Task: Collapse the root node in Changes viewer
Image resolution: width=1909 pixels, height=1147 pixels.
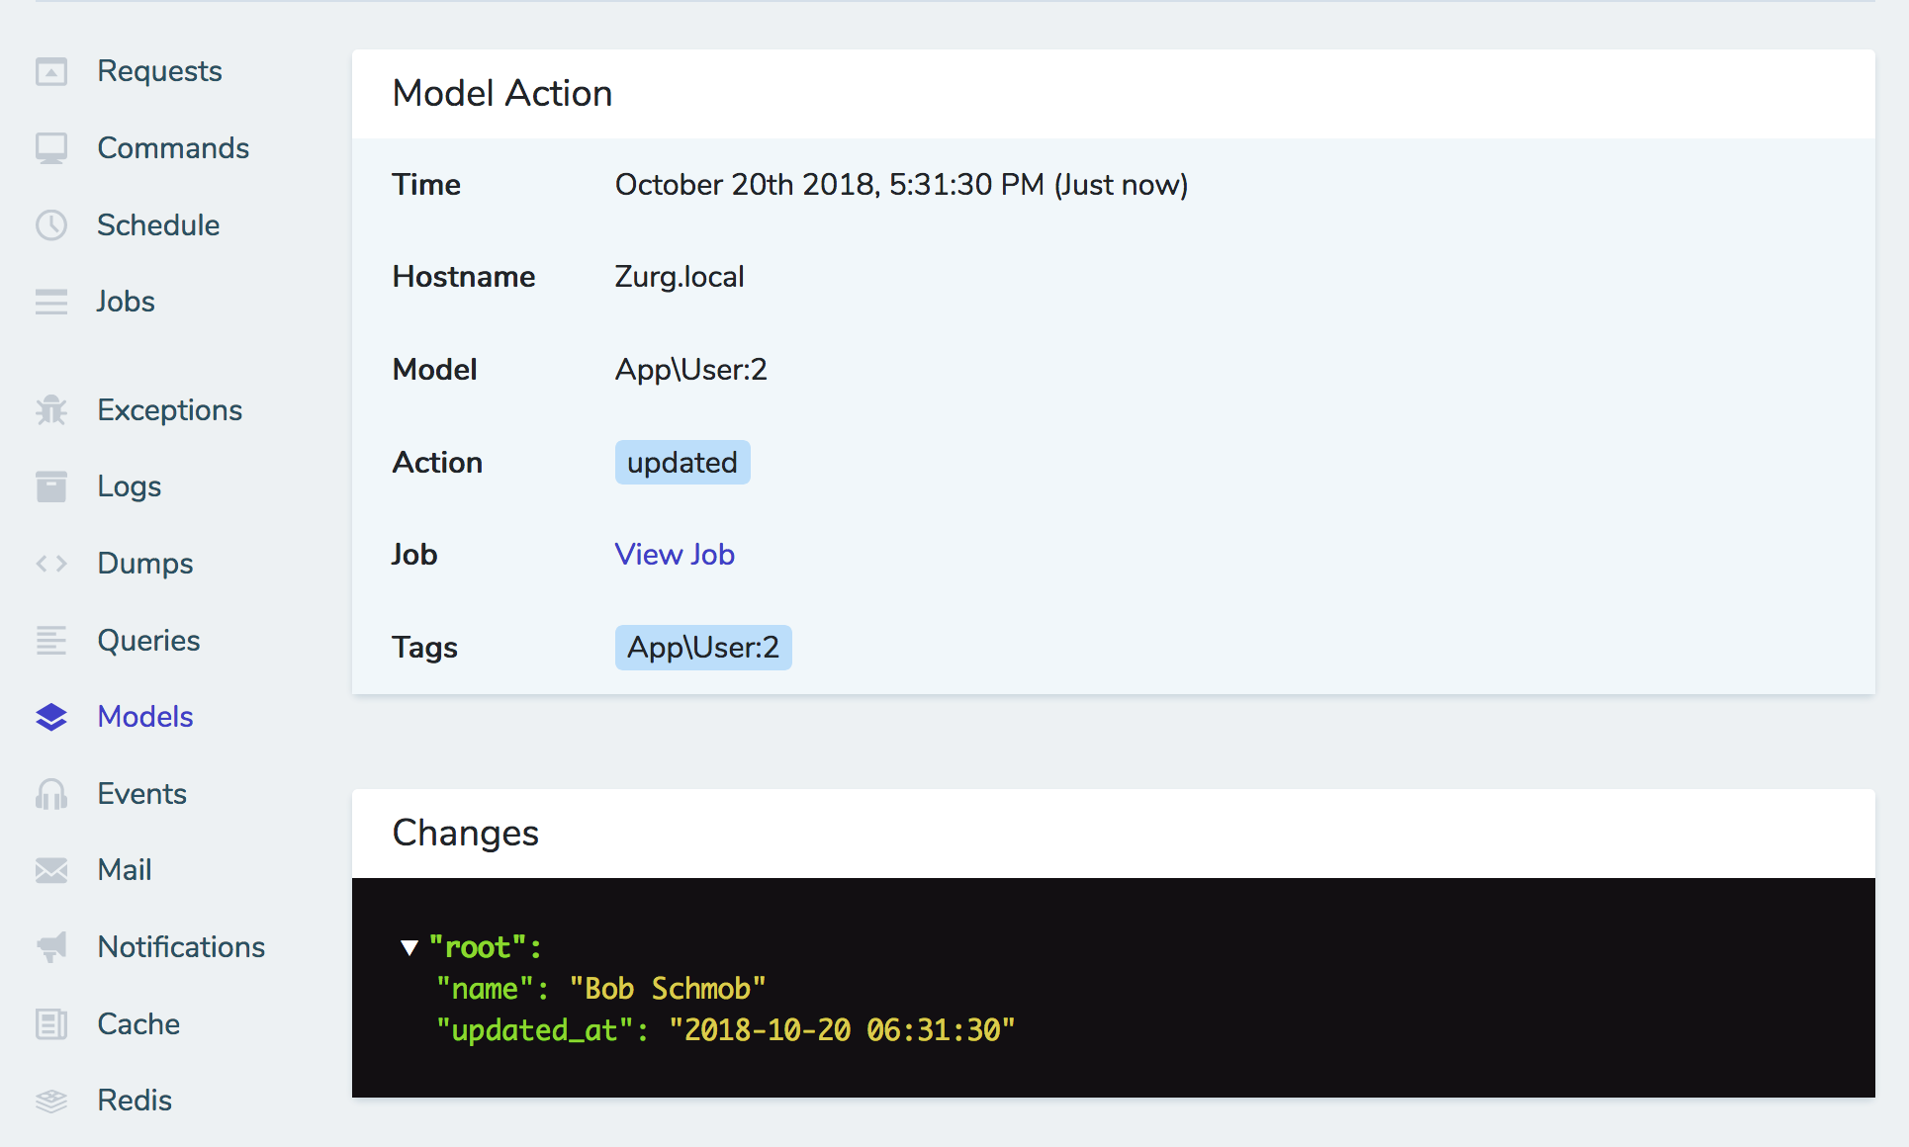Action: pos(409,946)
